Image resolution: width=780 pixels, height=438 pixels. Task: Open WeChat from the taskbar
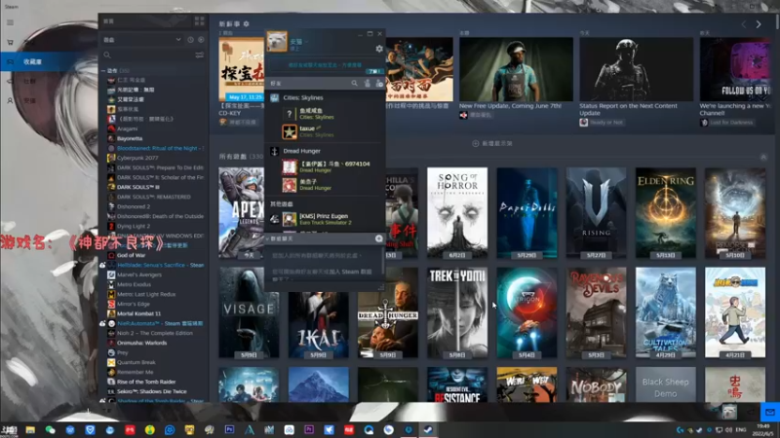(51, 429)
